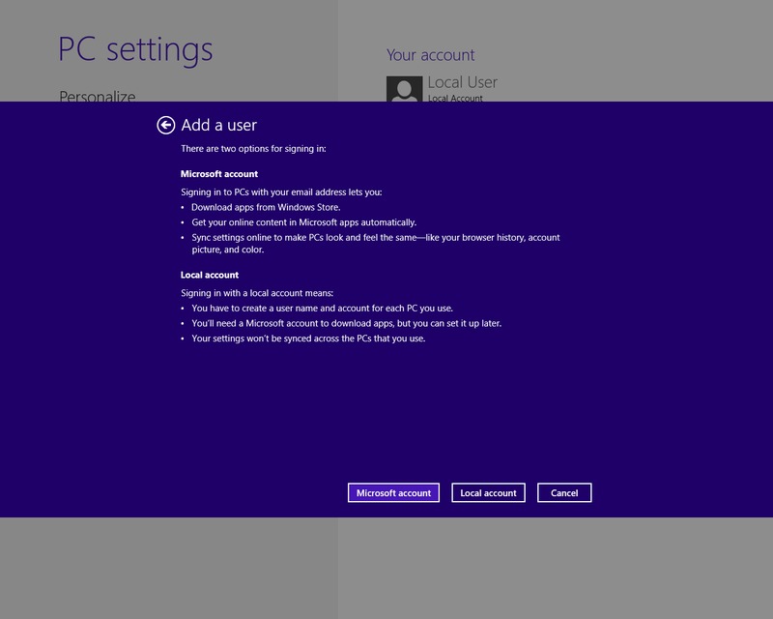Screen dimensions: 773x619
Task: Click the back arrow beside Add a user
Action: (x=166, y=125)
